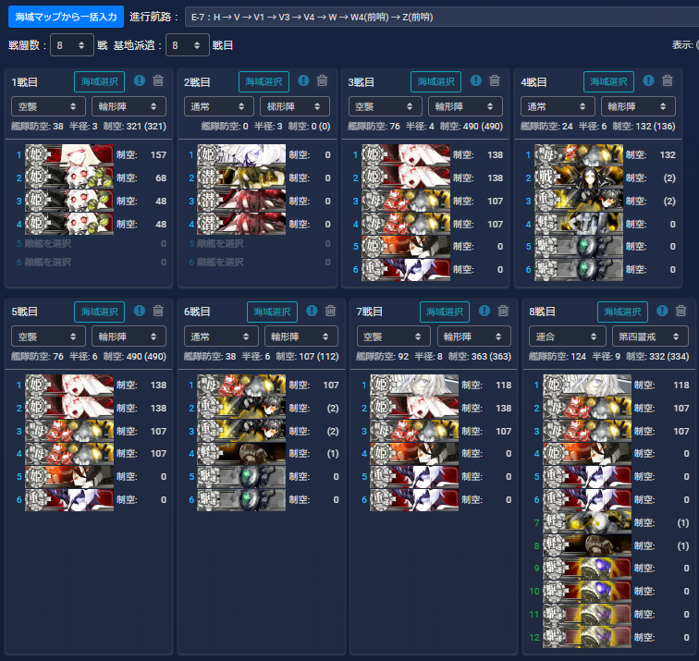The width and height of the screenshot is (699, 661).
Task: Delete 4戦目 with trash icon
Action: (x=668, y=80)
